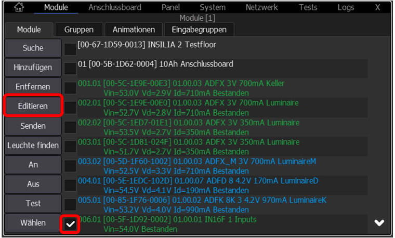Select the 10Ah Anschlussboard checkbox
The width and height of the screenshot is (395, 238).
tap(70, 68)
